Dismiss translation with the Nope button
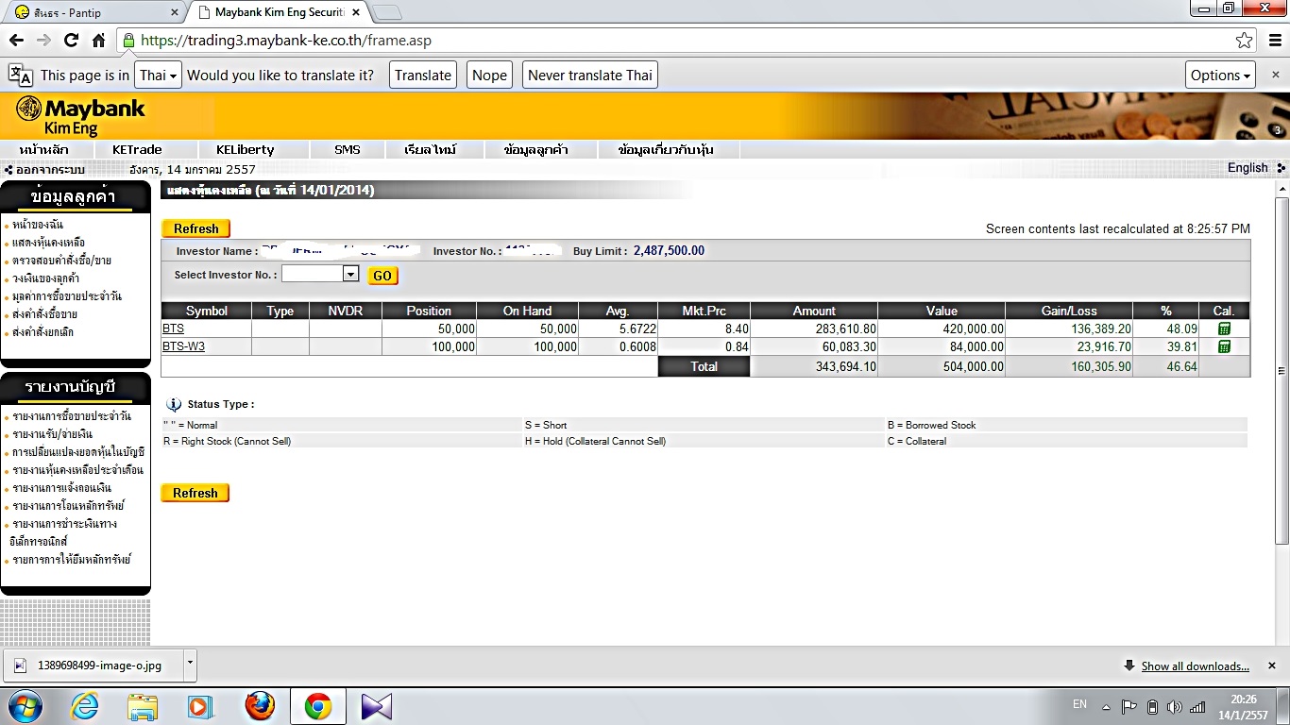Image resolution: width=1290 pixels, height=725 pixels. point(489,76)
